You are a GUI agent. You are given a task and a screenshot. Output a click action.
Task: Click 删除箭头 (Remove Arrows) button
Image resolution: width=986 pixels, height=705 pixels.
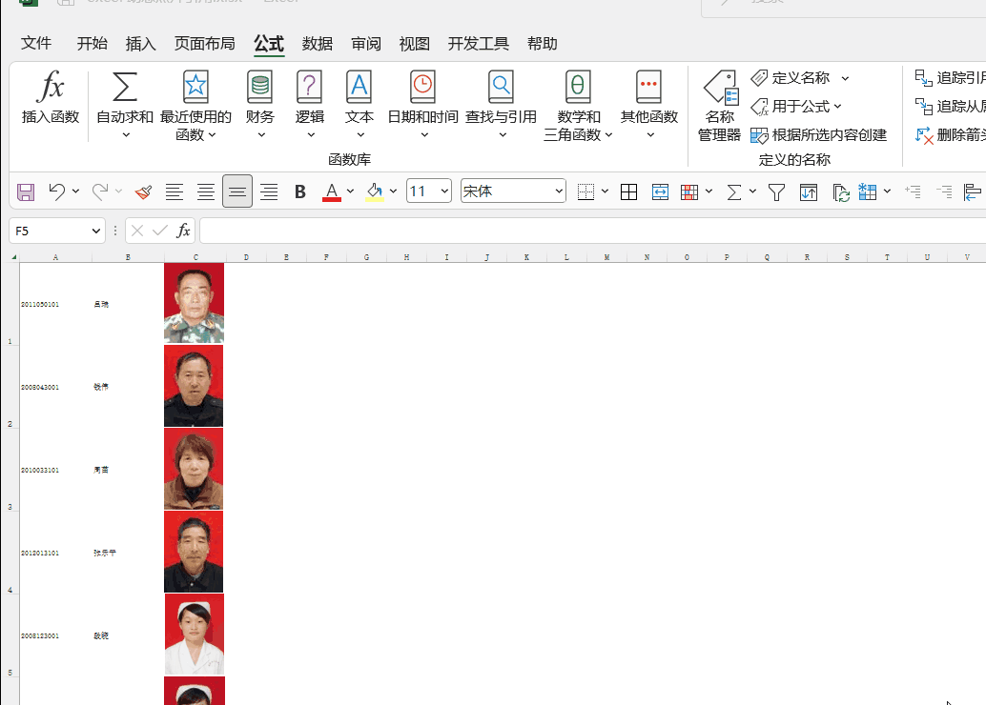pos(950,135)
